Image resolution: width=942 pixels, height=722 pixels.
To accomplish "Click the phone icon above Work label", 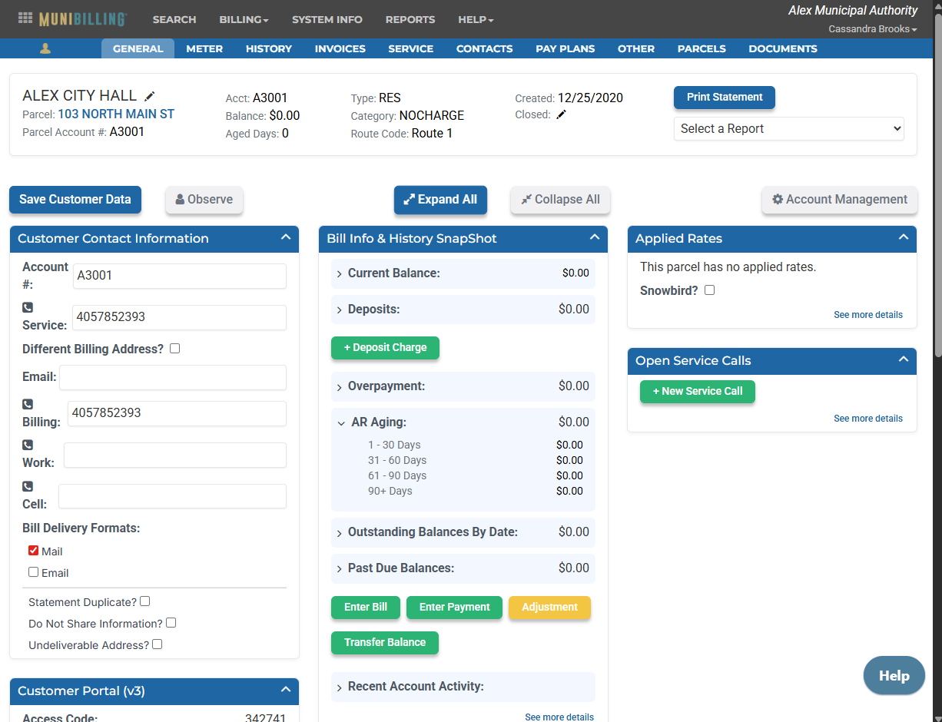I will (x=28, y=445).
